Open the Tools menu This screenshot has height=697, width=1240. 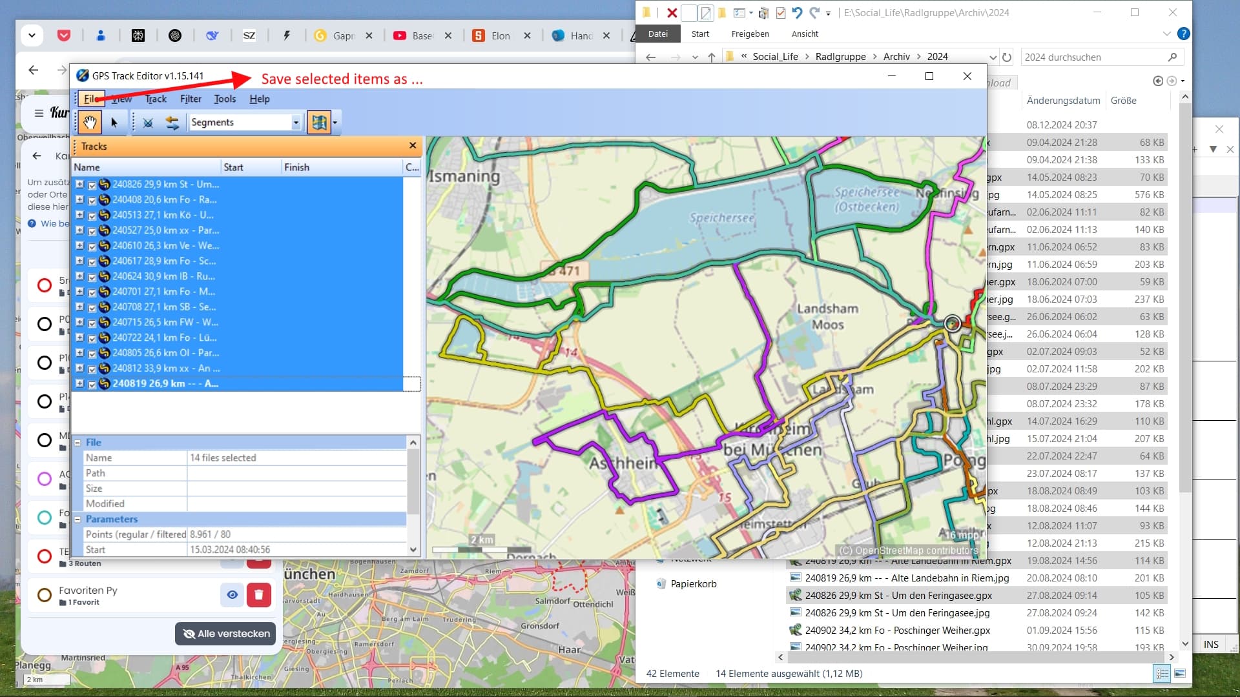click(225, 99)
